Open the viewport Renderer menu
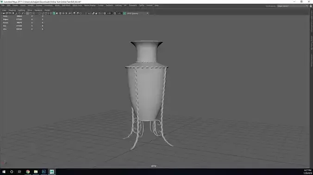 click(38, 10)
